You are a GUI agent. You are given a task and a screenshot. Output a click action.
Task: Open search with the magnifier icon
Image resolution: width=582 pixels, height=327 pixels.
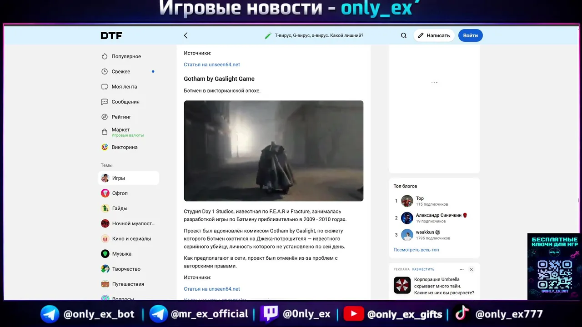tap(404, 35)
